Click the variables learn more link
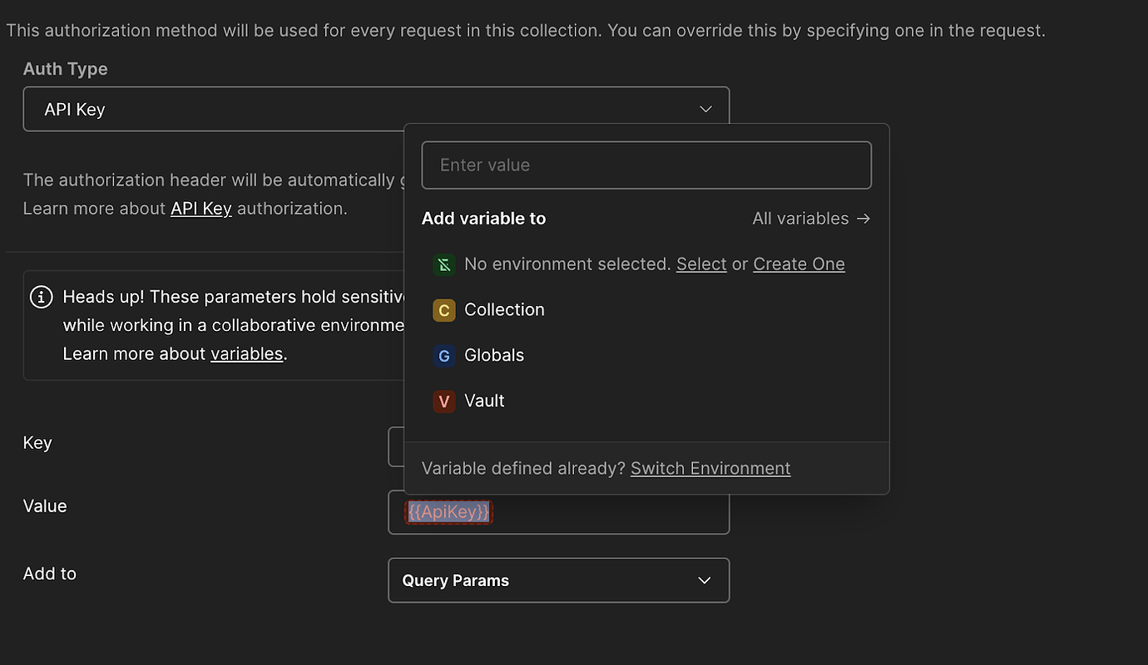Screen dimensions: 1148x665 pos(246,353)
